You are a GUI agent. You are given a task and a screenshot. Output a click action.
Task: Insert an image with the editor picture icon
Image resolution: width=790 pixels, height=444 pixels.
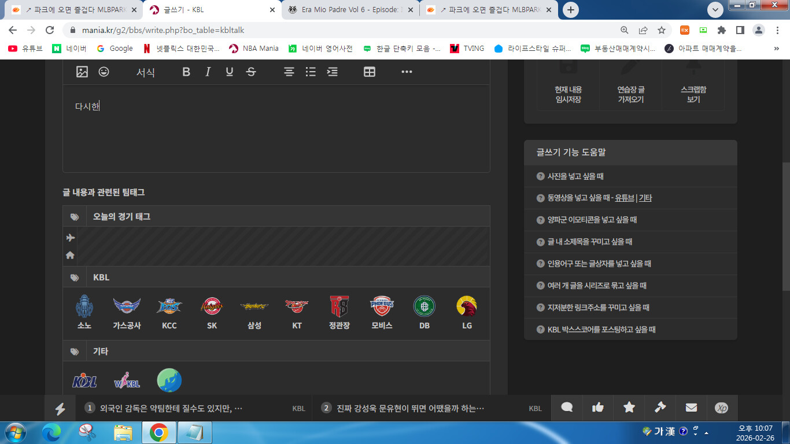coord(82,72)
